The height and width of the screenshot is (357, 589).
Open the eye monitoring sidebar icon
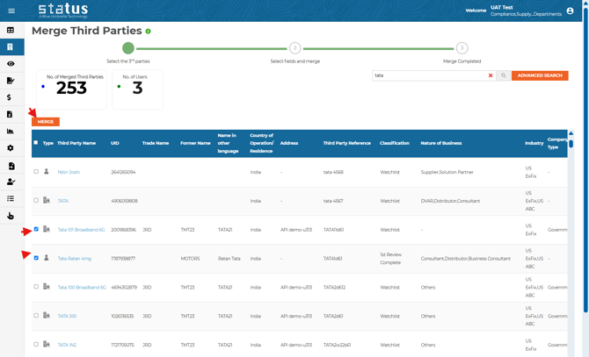(11, 64)
